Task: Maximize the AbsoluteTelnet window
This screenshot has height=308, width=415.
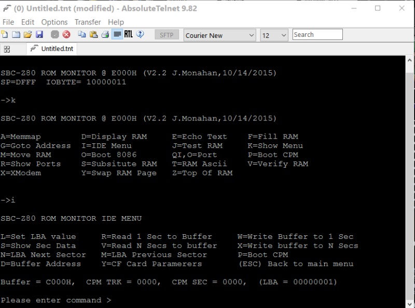Action: coord(378,8)
